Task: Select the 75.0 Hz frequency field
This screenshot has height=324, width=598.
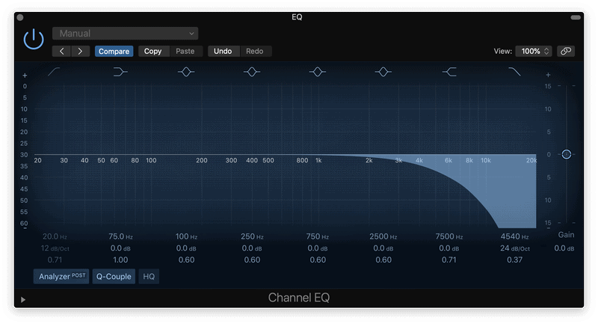Action: [x=120, y=236]
